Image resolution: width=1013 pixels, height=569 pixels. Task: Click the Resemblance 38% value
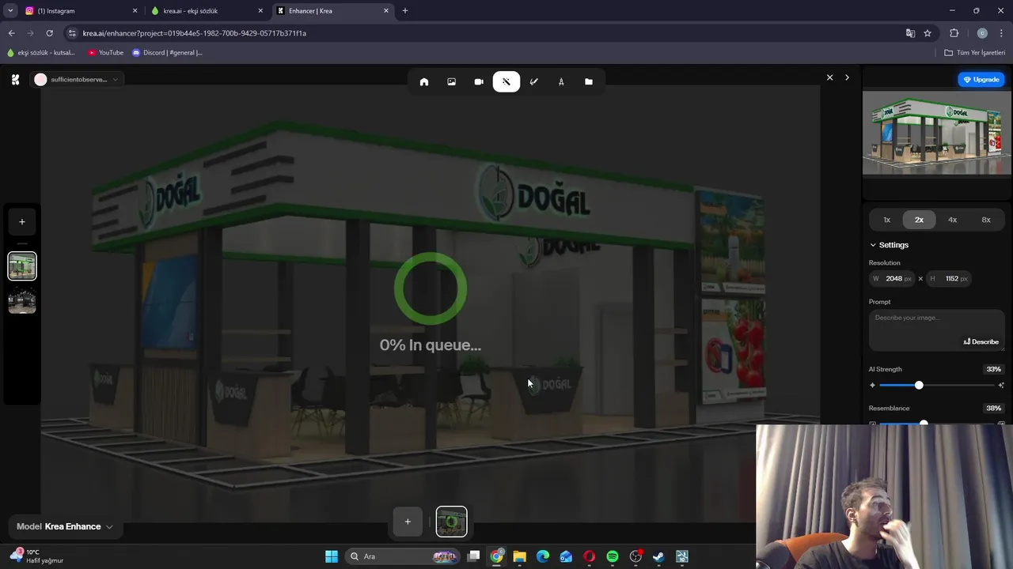[994, 409]
